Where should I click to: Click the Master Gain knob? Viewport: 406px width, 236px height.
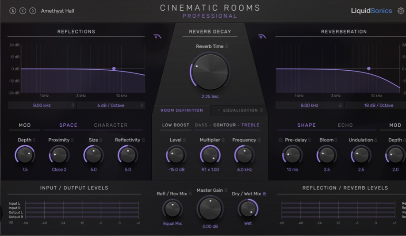210,209
